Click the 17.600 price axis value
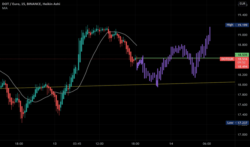Screen dimensions: 250x147 (242, 105)
